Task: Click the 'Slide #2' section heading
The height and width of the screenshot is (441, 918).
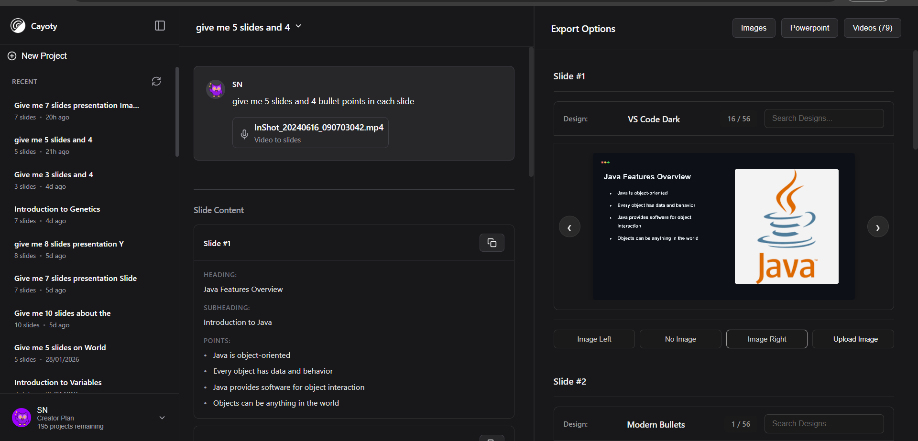Action: click(569, 382)
